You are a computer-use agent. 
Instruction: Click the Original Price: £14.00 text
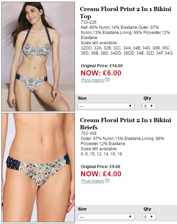coord(102,66)
